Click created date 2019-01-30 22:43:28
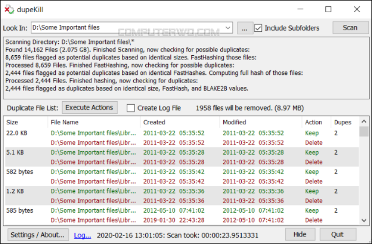The height and width of the screenshot is (244, 372). [174, 220]
